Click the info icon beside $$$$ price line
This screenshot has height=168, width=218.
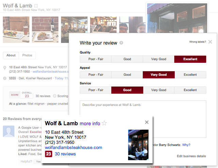pyautogui.click(x=5, y=78)
